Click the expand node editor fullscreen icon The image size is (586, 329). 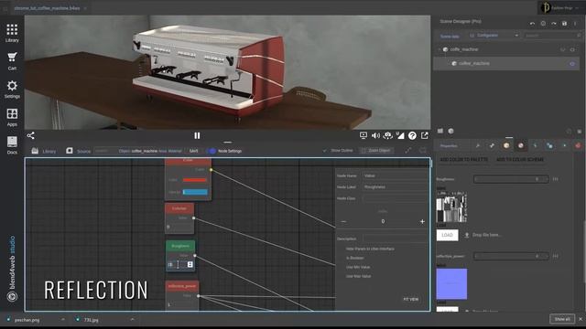[x=408, y=151]
